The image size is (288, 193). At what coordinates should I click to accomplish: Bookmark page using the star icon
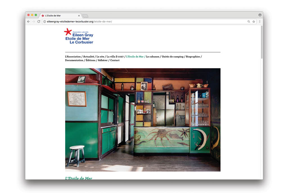253,22
